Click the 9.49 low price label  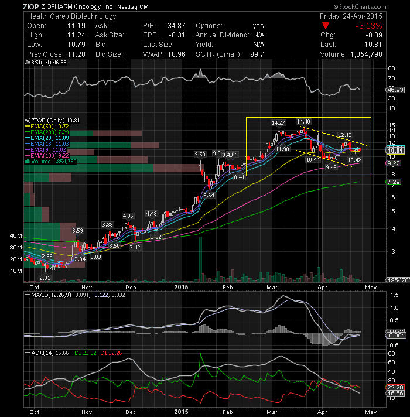point(332,167)
